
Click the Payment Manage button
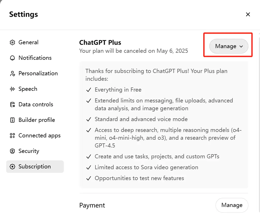(232, 205)
